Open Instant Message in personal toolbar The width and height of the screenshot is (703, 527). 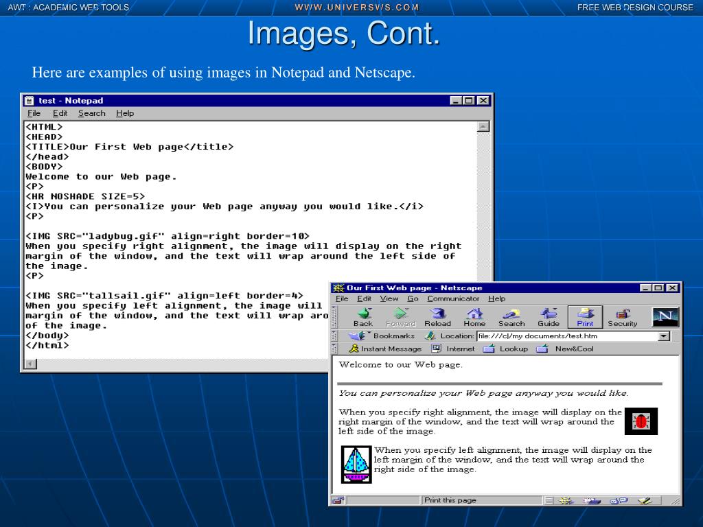tap(386, 349)
